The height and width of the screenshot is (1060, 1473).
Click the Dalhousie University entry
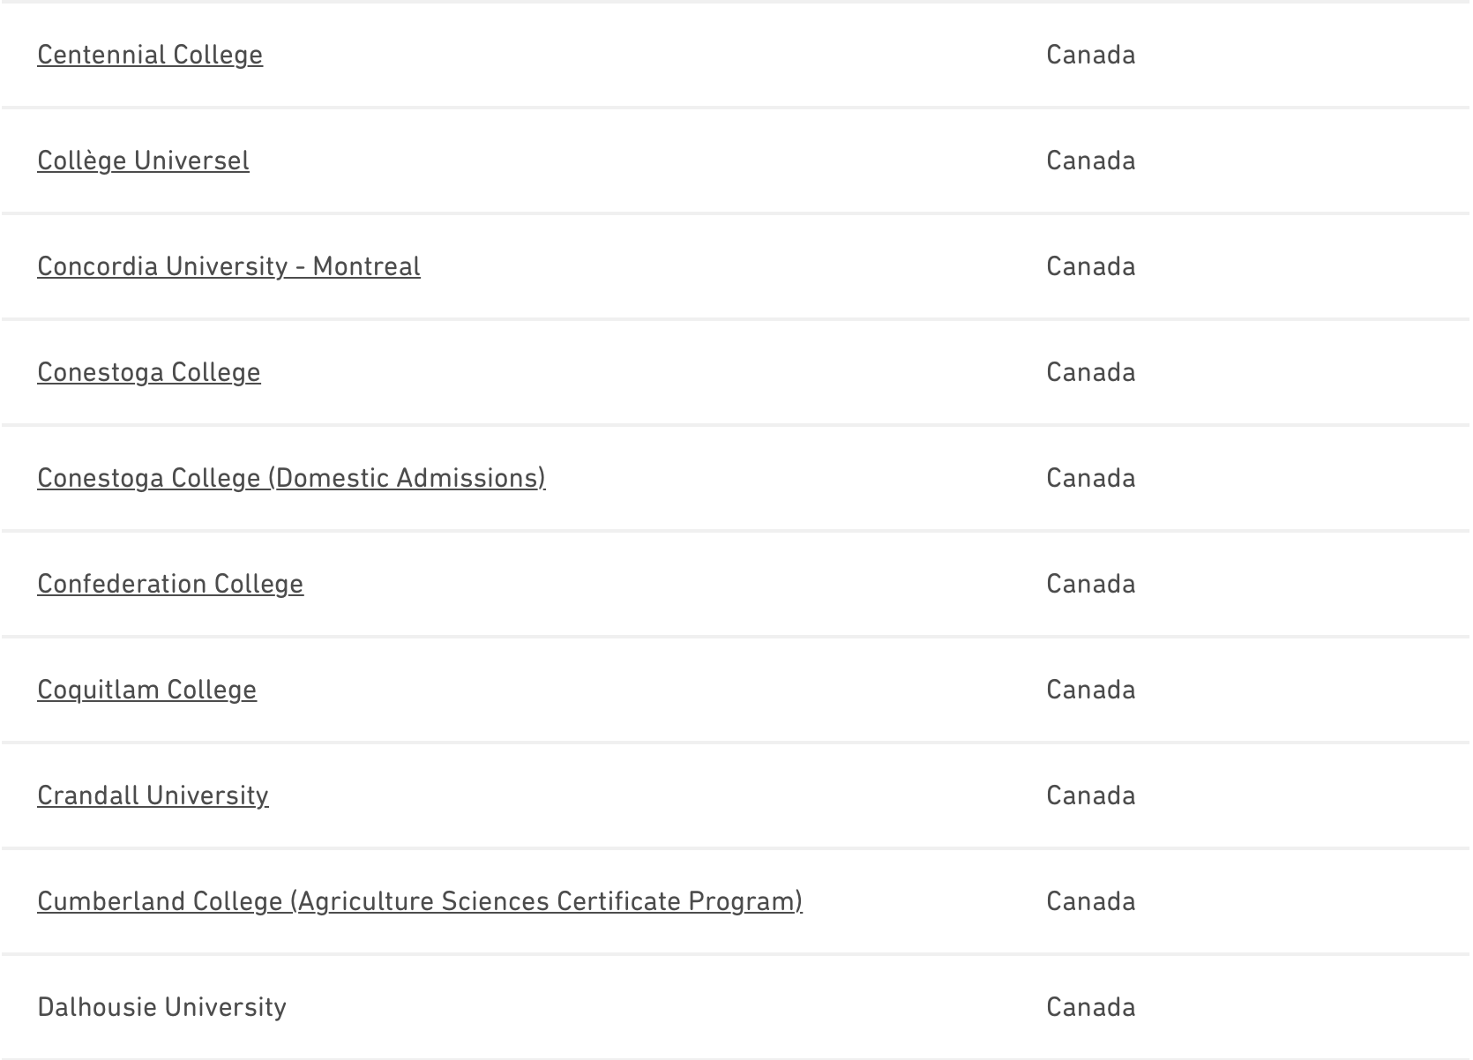tap(161, 1007)
